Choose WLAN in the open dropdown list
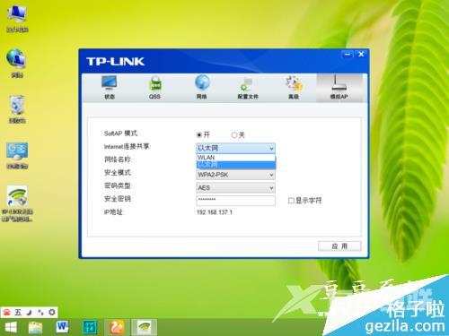This screenshot has width=449, height=336. [235, 158]
